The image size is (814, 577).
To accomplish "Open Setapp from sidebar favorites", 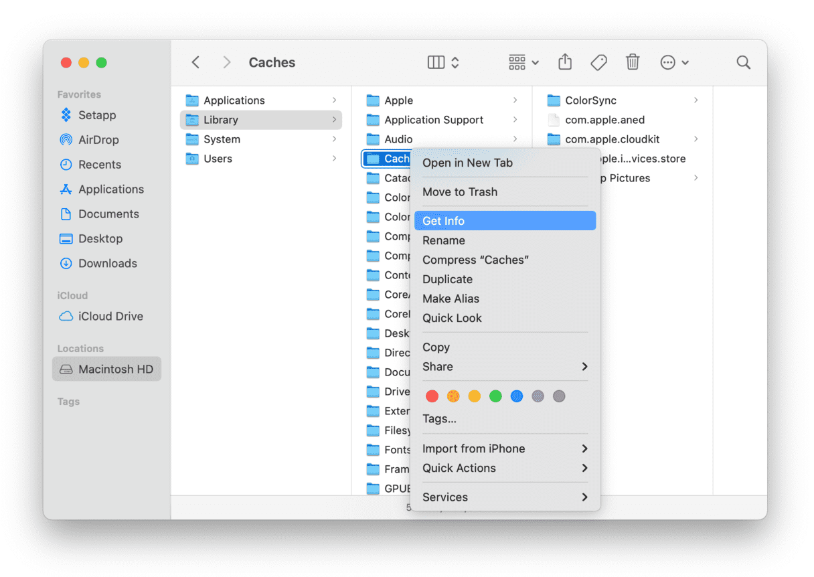I will click(97, 115).
